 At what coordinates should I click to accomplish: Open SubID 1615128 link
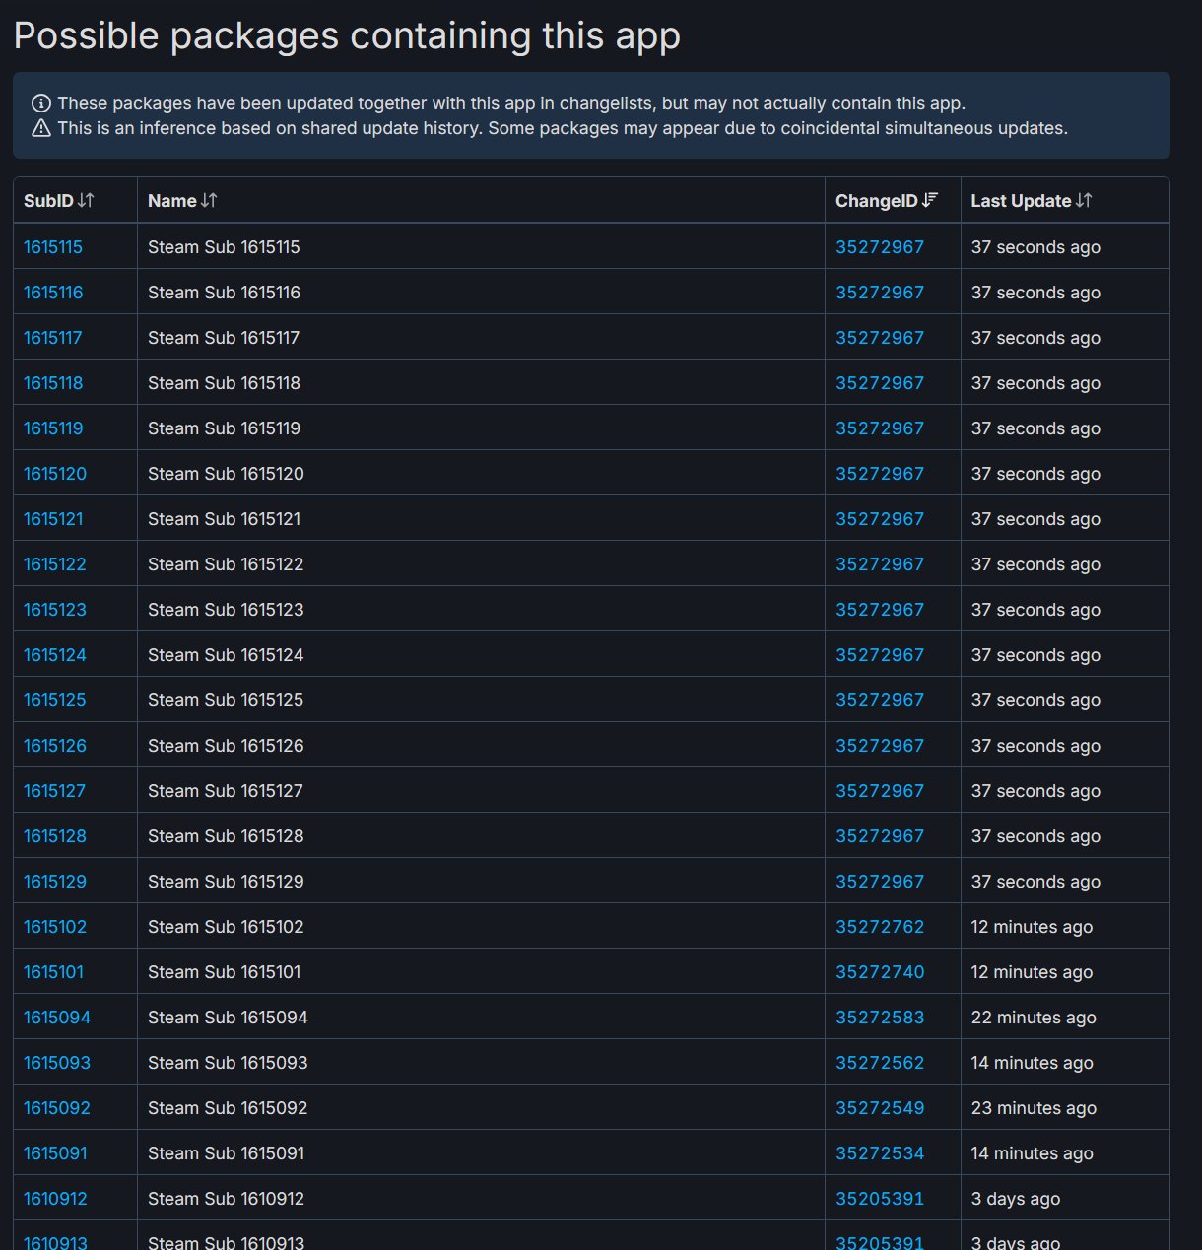click(55, 836)
